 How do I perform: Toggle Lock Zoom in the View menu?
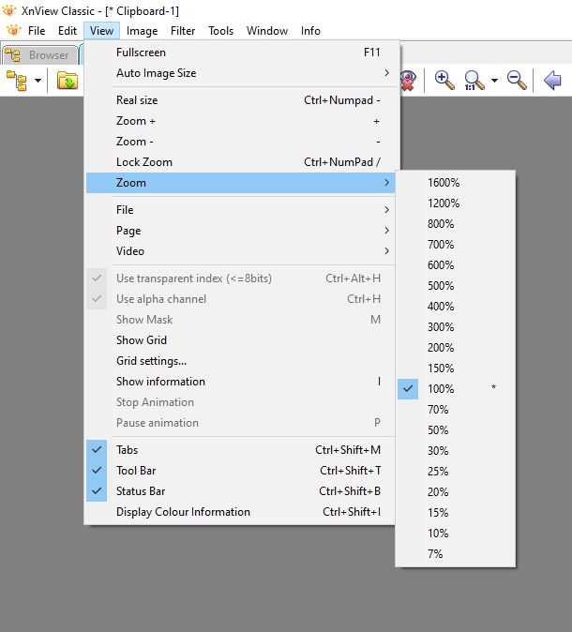tap(241, 162)
